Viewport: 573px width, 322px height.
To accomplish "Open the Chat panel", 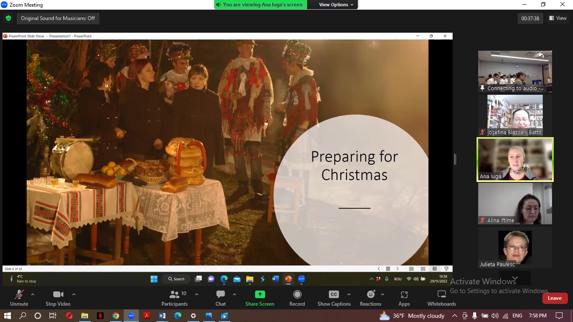I will 221,298.
